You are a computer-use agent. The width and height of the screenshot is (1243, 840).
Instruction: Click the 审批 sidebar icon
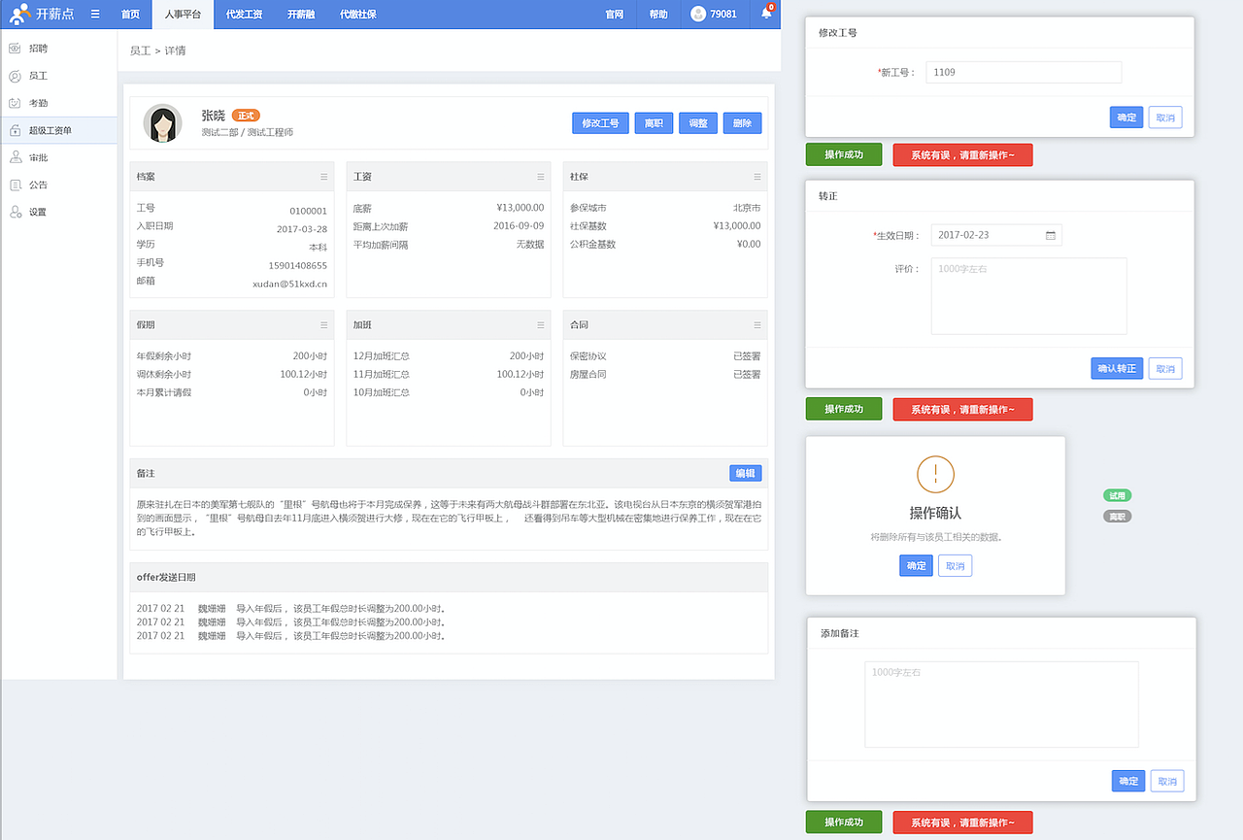click(15, 157)
